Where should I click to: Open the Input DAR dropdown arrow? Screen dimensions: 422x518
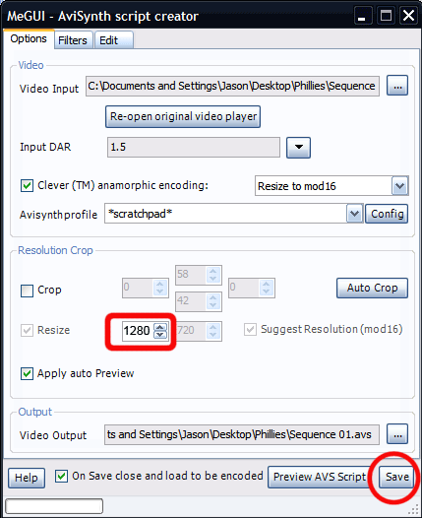(298, 148)
